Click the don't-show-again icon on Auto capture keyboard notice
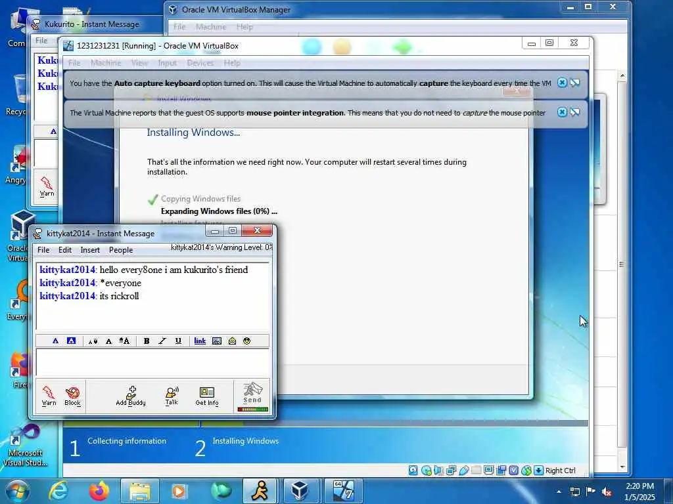Image resolution: width=673 pixels, height=504 pixels. pyautogui.click(x=574, y=83)
